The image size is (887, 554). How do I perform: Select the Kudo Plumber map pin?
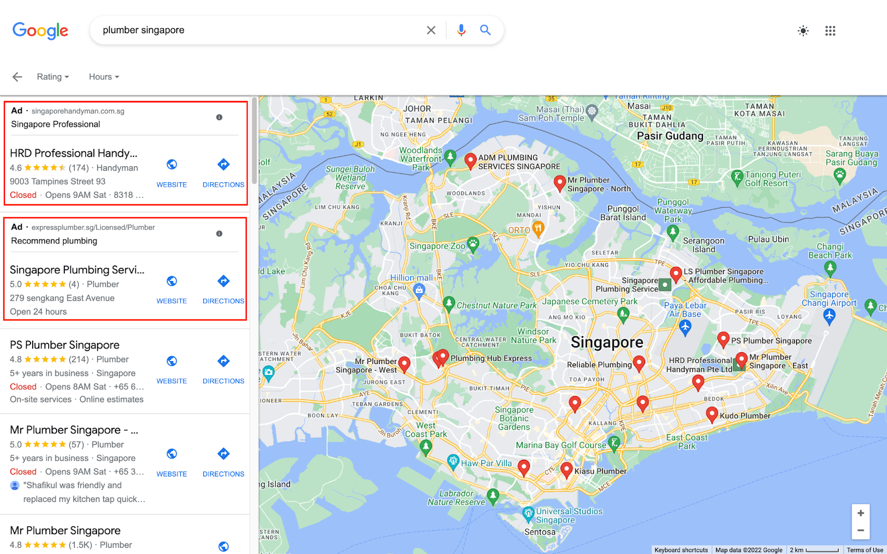712,414
